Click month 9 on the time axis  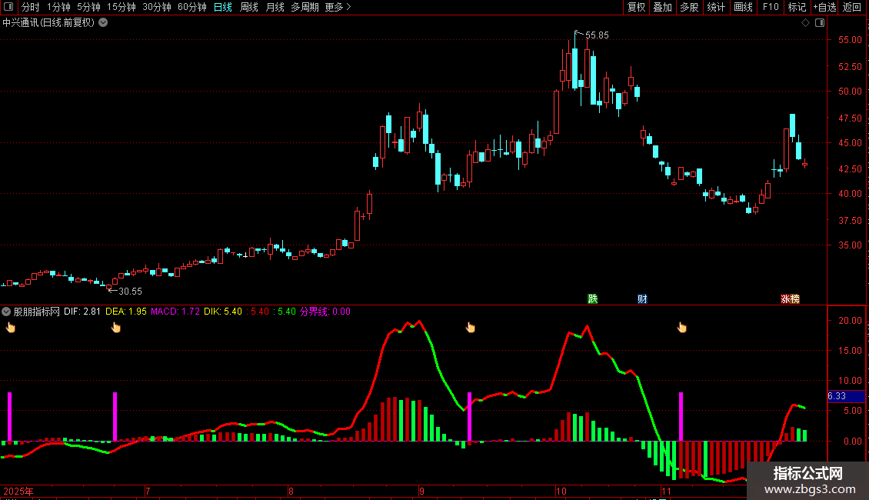421,491
